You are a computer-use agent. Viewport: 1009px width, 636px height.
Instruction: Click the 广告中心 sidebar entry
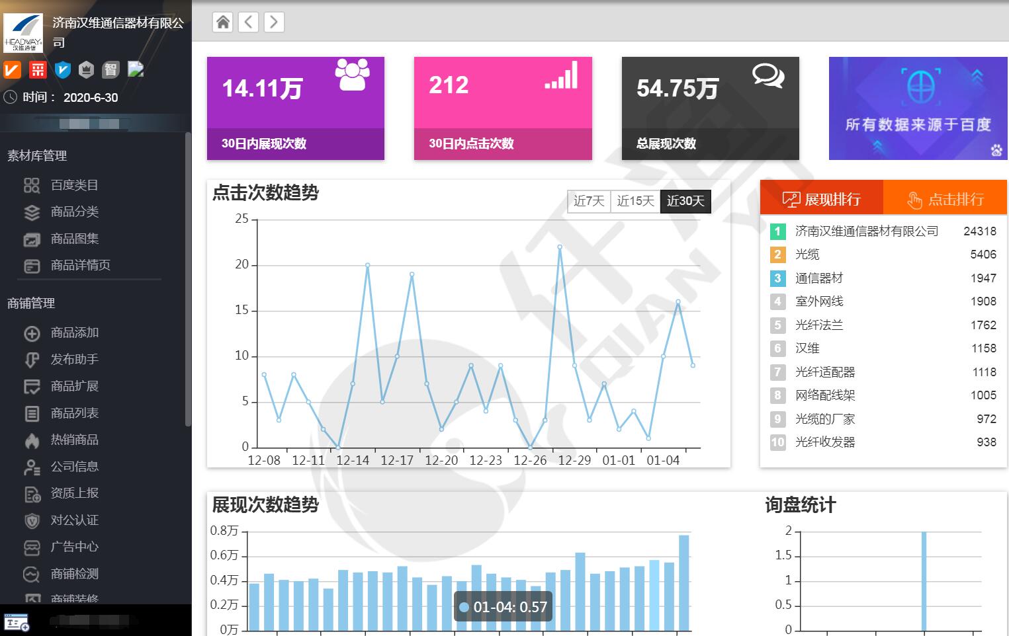(x=73, y=547)
